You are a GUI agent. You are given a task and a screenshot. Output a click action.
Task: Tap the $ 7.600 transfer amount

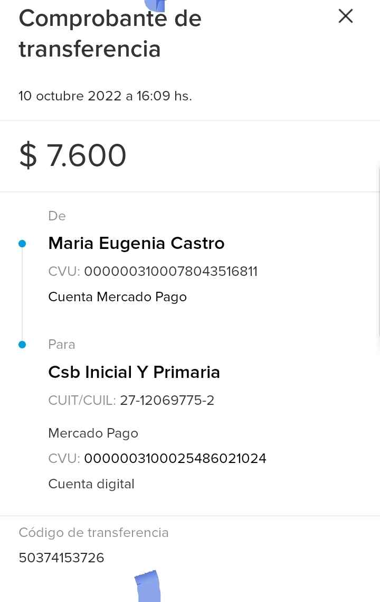pyautogui.click(x=73, y=156)
